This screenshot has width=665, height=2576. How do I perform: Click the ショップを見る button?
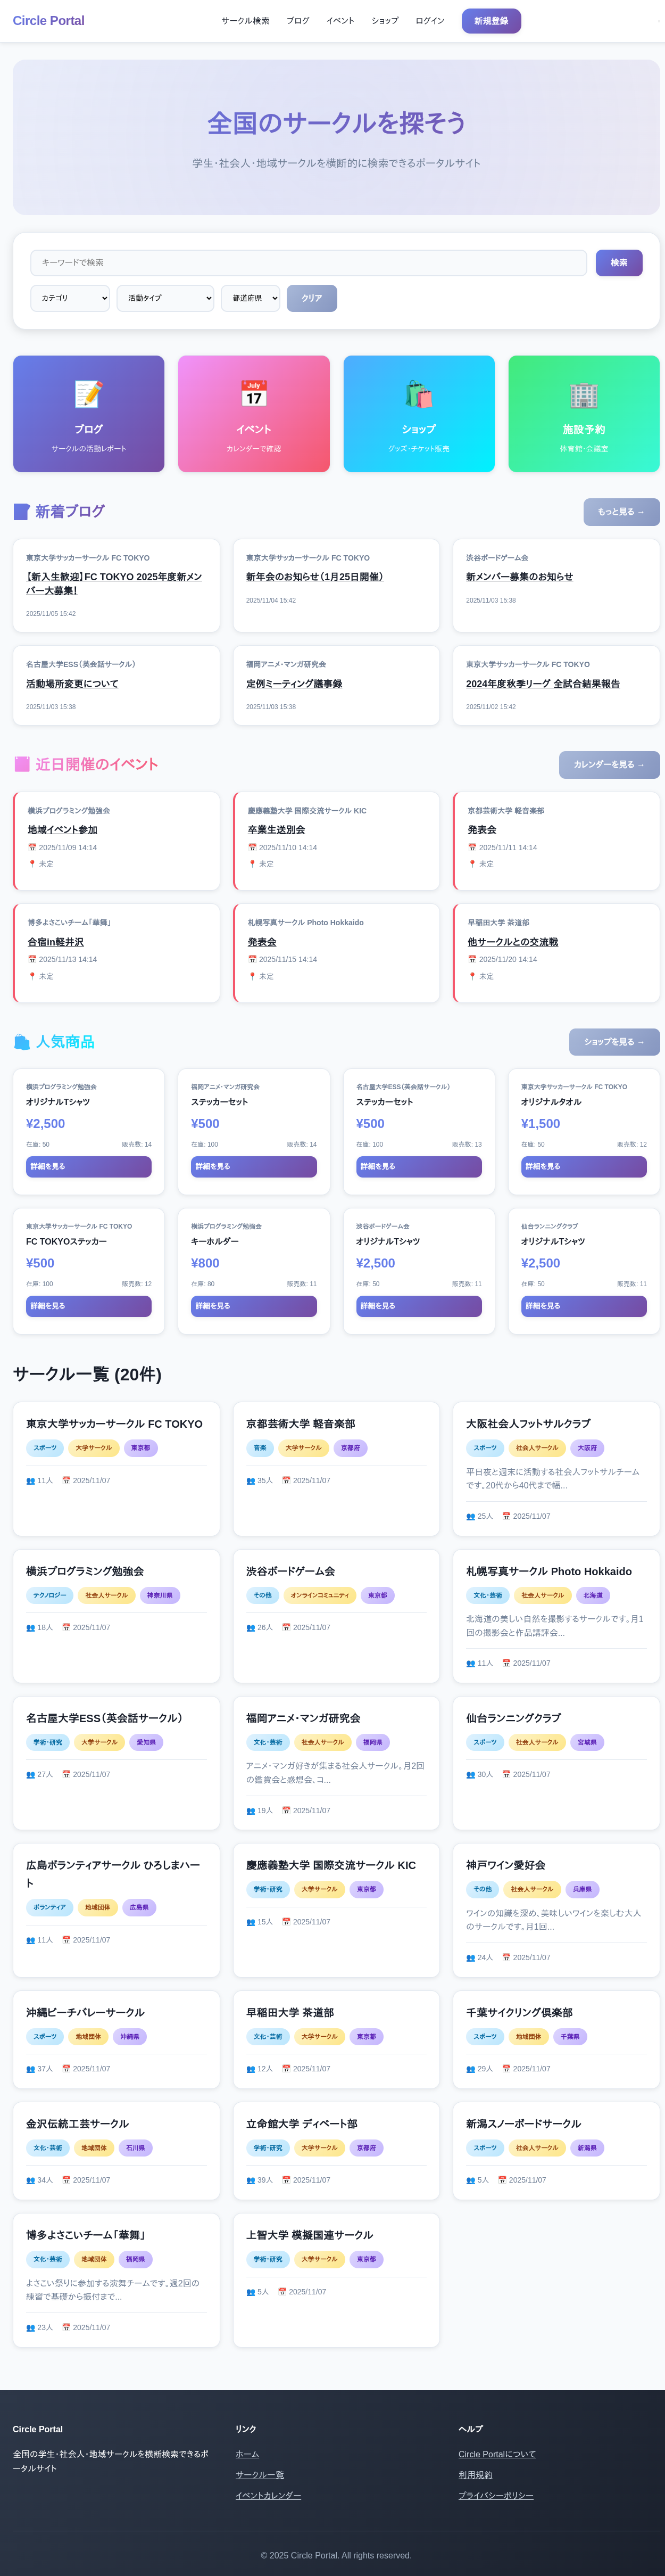[x=615, y=1042]
